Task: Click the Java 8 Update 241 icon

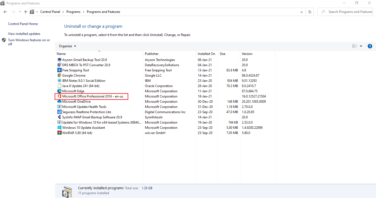Action: pos(59,86)
